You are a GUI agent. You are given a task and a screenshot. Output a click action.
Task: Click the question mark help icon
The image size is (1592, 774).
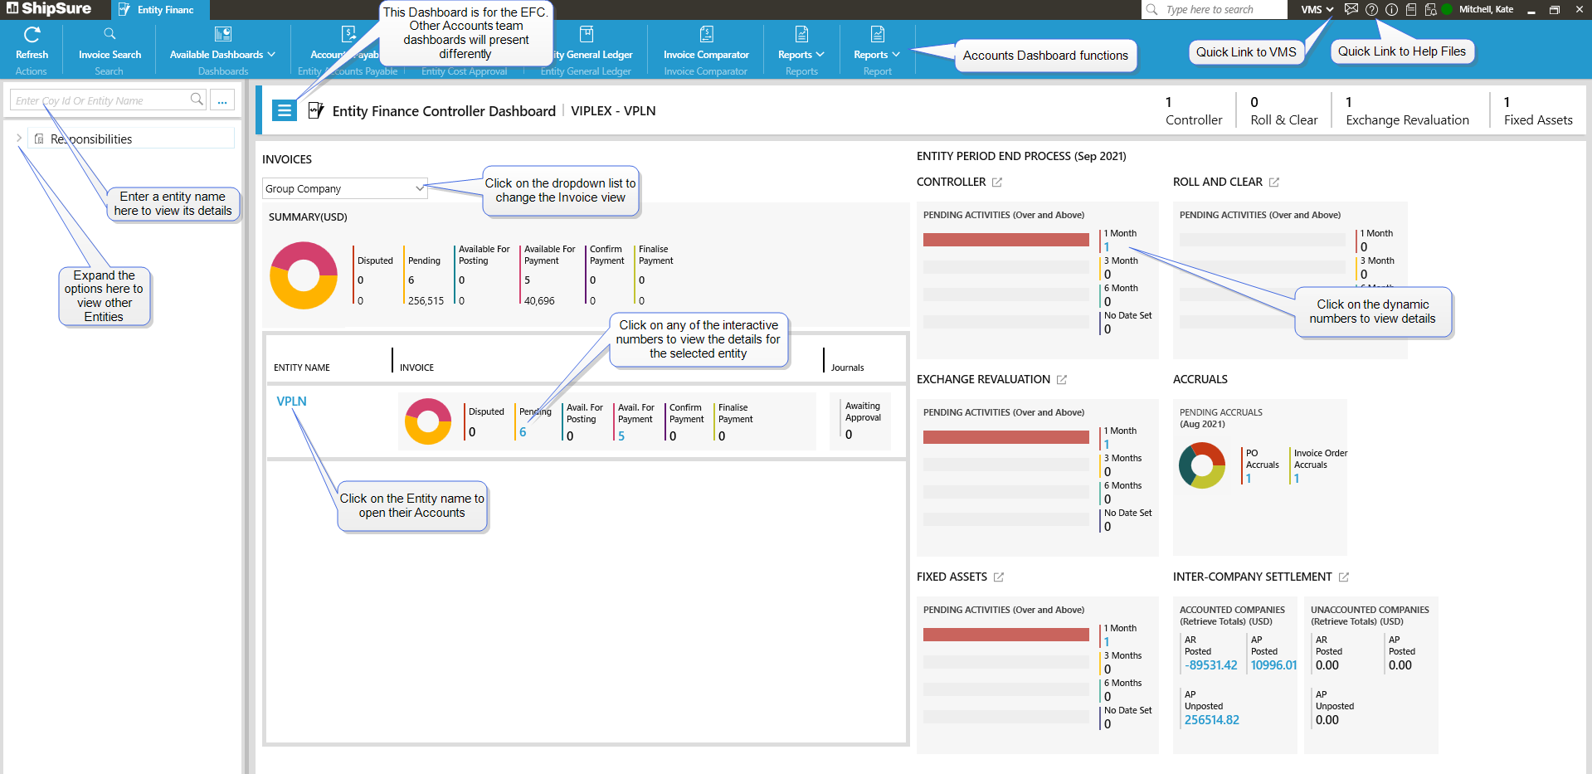pyautogui.click(x=1372, y=10)
